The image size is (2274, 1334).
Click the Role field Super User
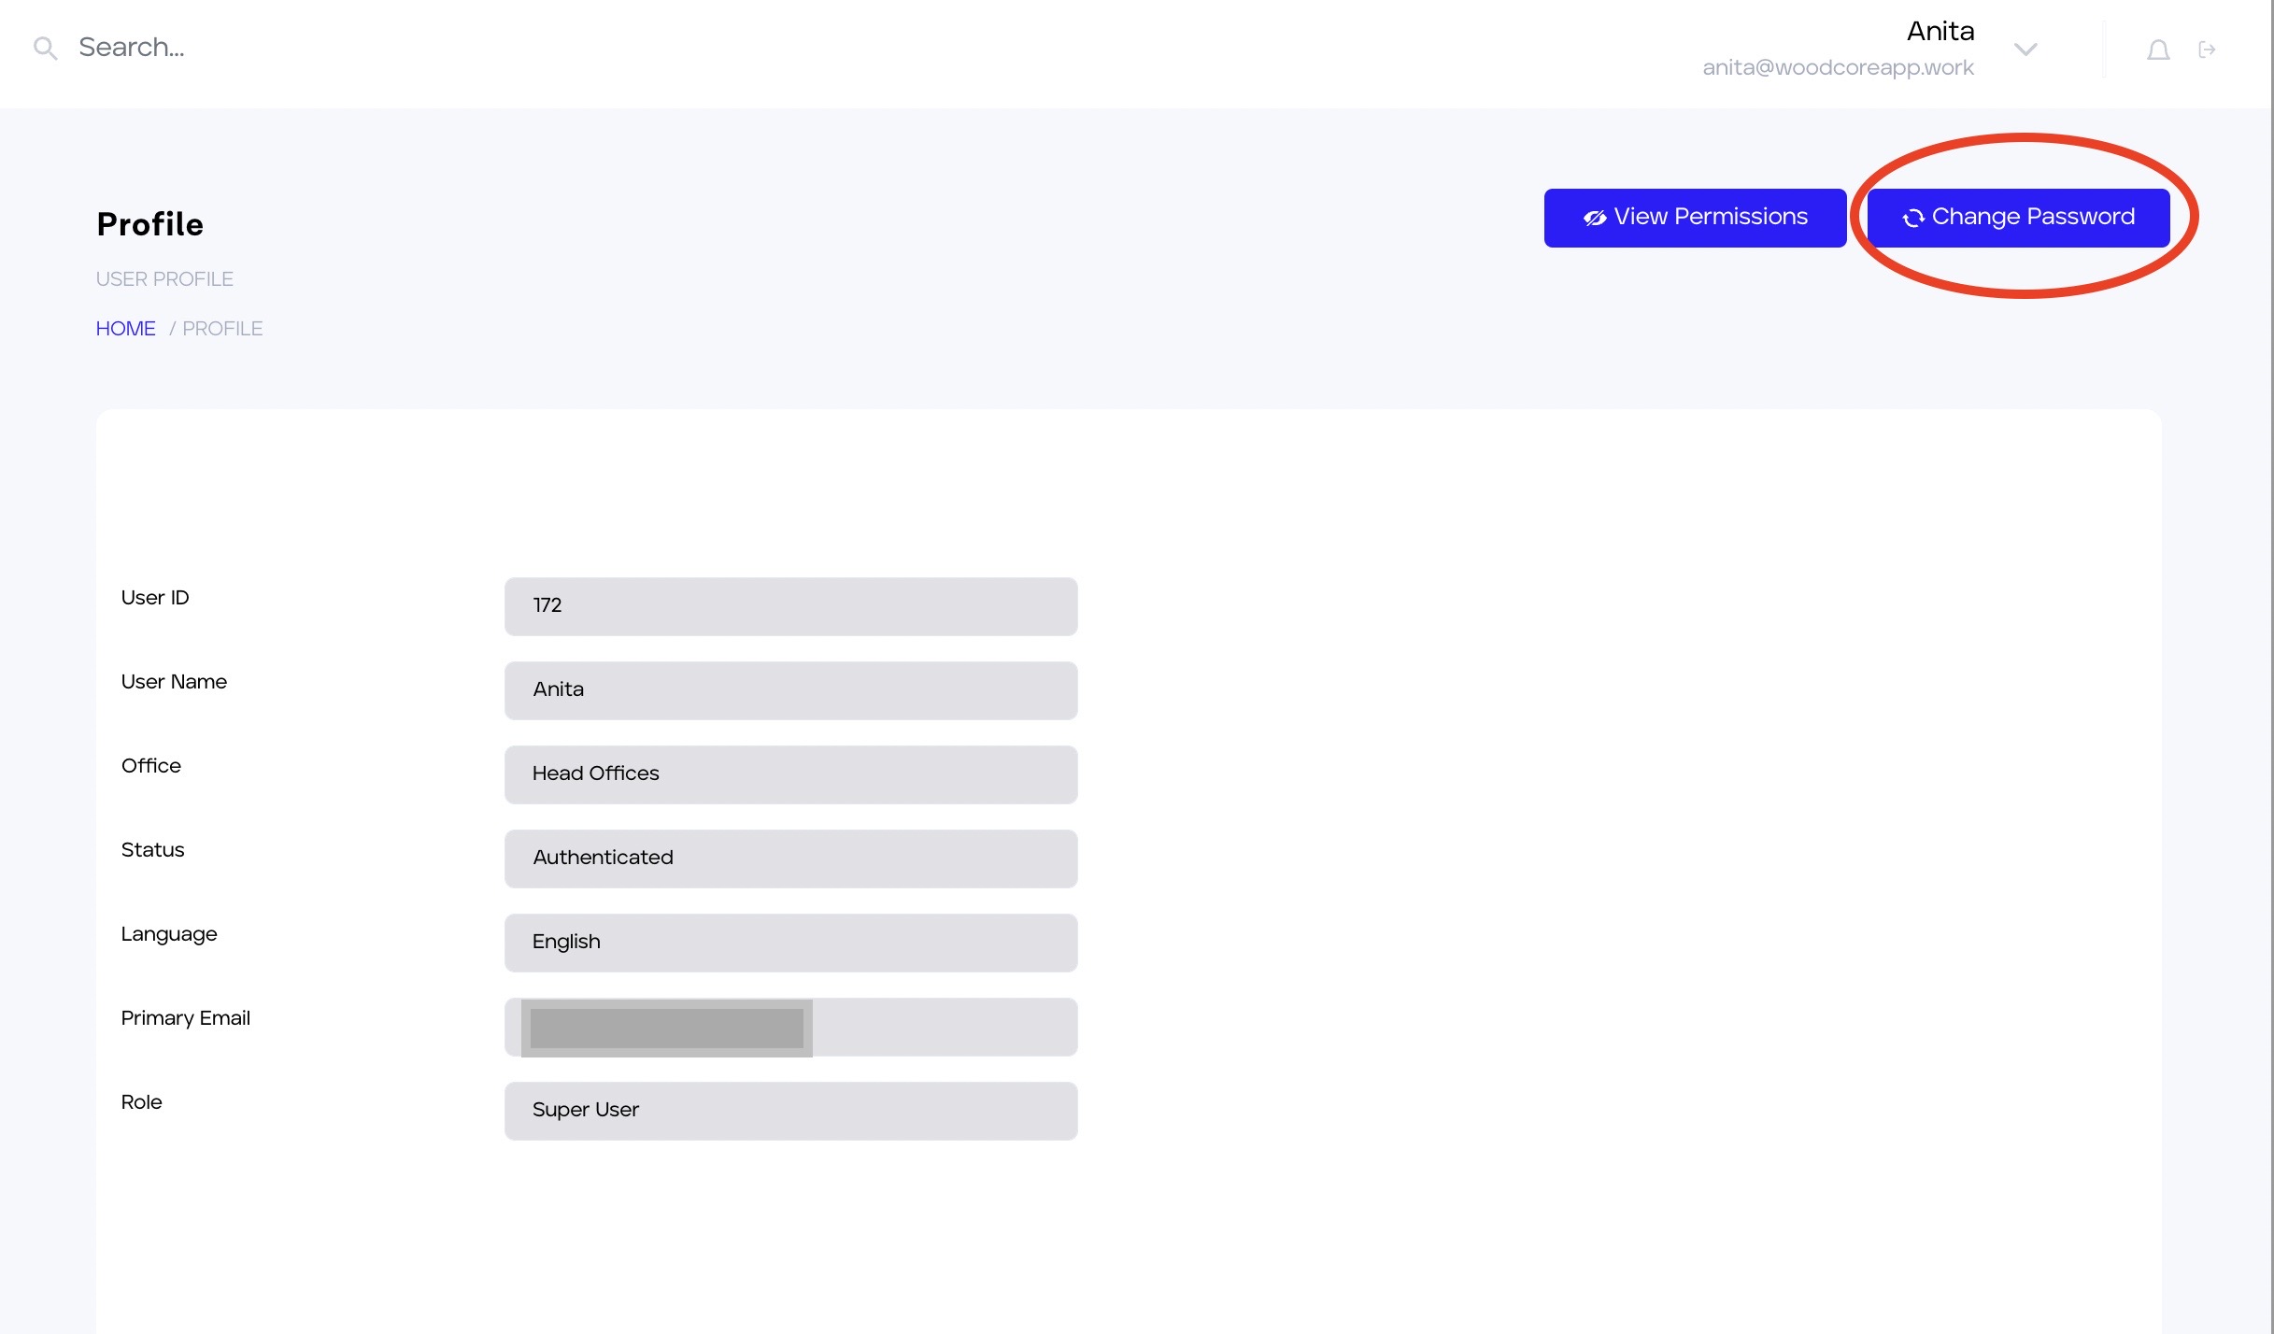pyautogui.click(x=790, y=1111)
